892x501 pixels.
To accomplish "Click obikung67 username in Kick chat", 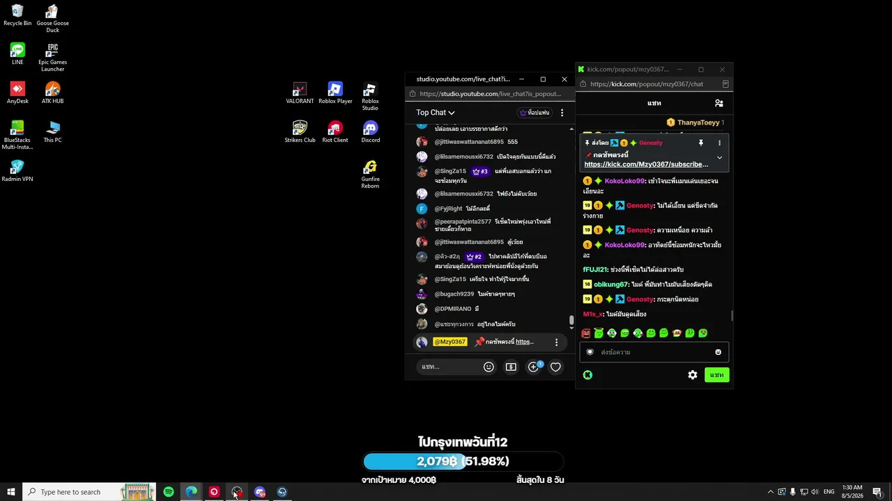I will pyautogui.click(x=611, y=285).
